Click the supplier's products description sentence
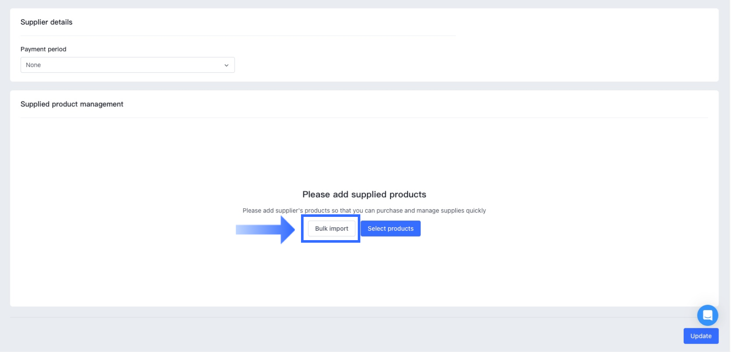Image resolution: width=731 pixels, height=352 pixels. pyautogui.click(x=364, y=210)
